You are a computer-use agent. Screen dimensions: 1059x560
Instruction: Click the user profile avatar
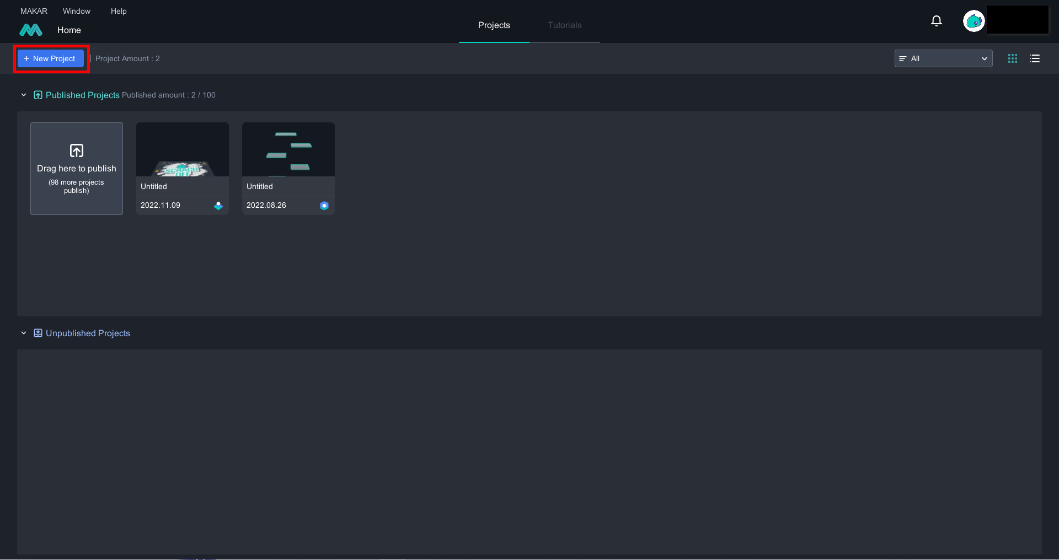point(974,21)
